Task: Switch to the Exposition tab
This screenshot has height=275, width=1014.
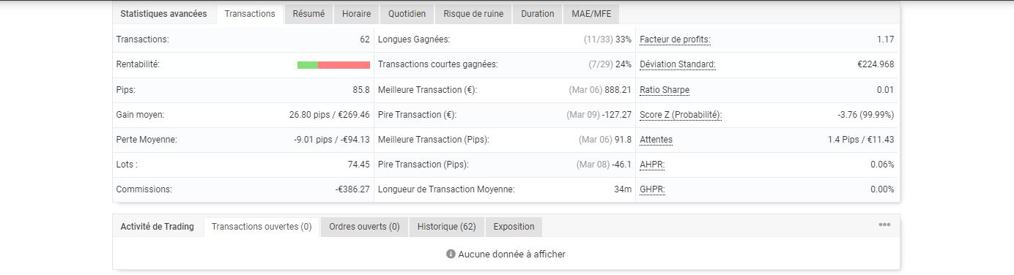Action: point(514,227)
